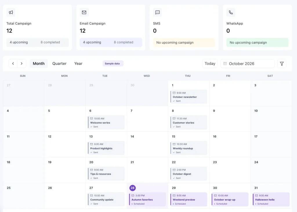Open the Weekly roundup campaign event
297x212 pixels.
(189, 148)
